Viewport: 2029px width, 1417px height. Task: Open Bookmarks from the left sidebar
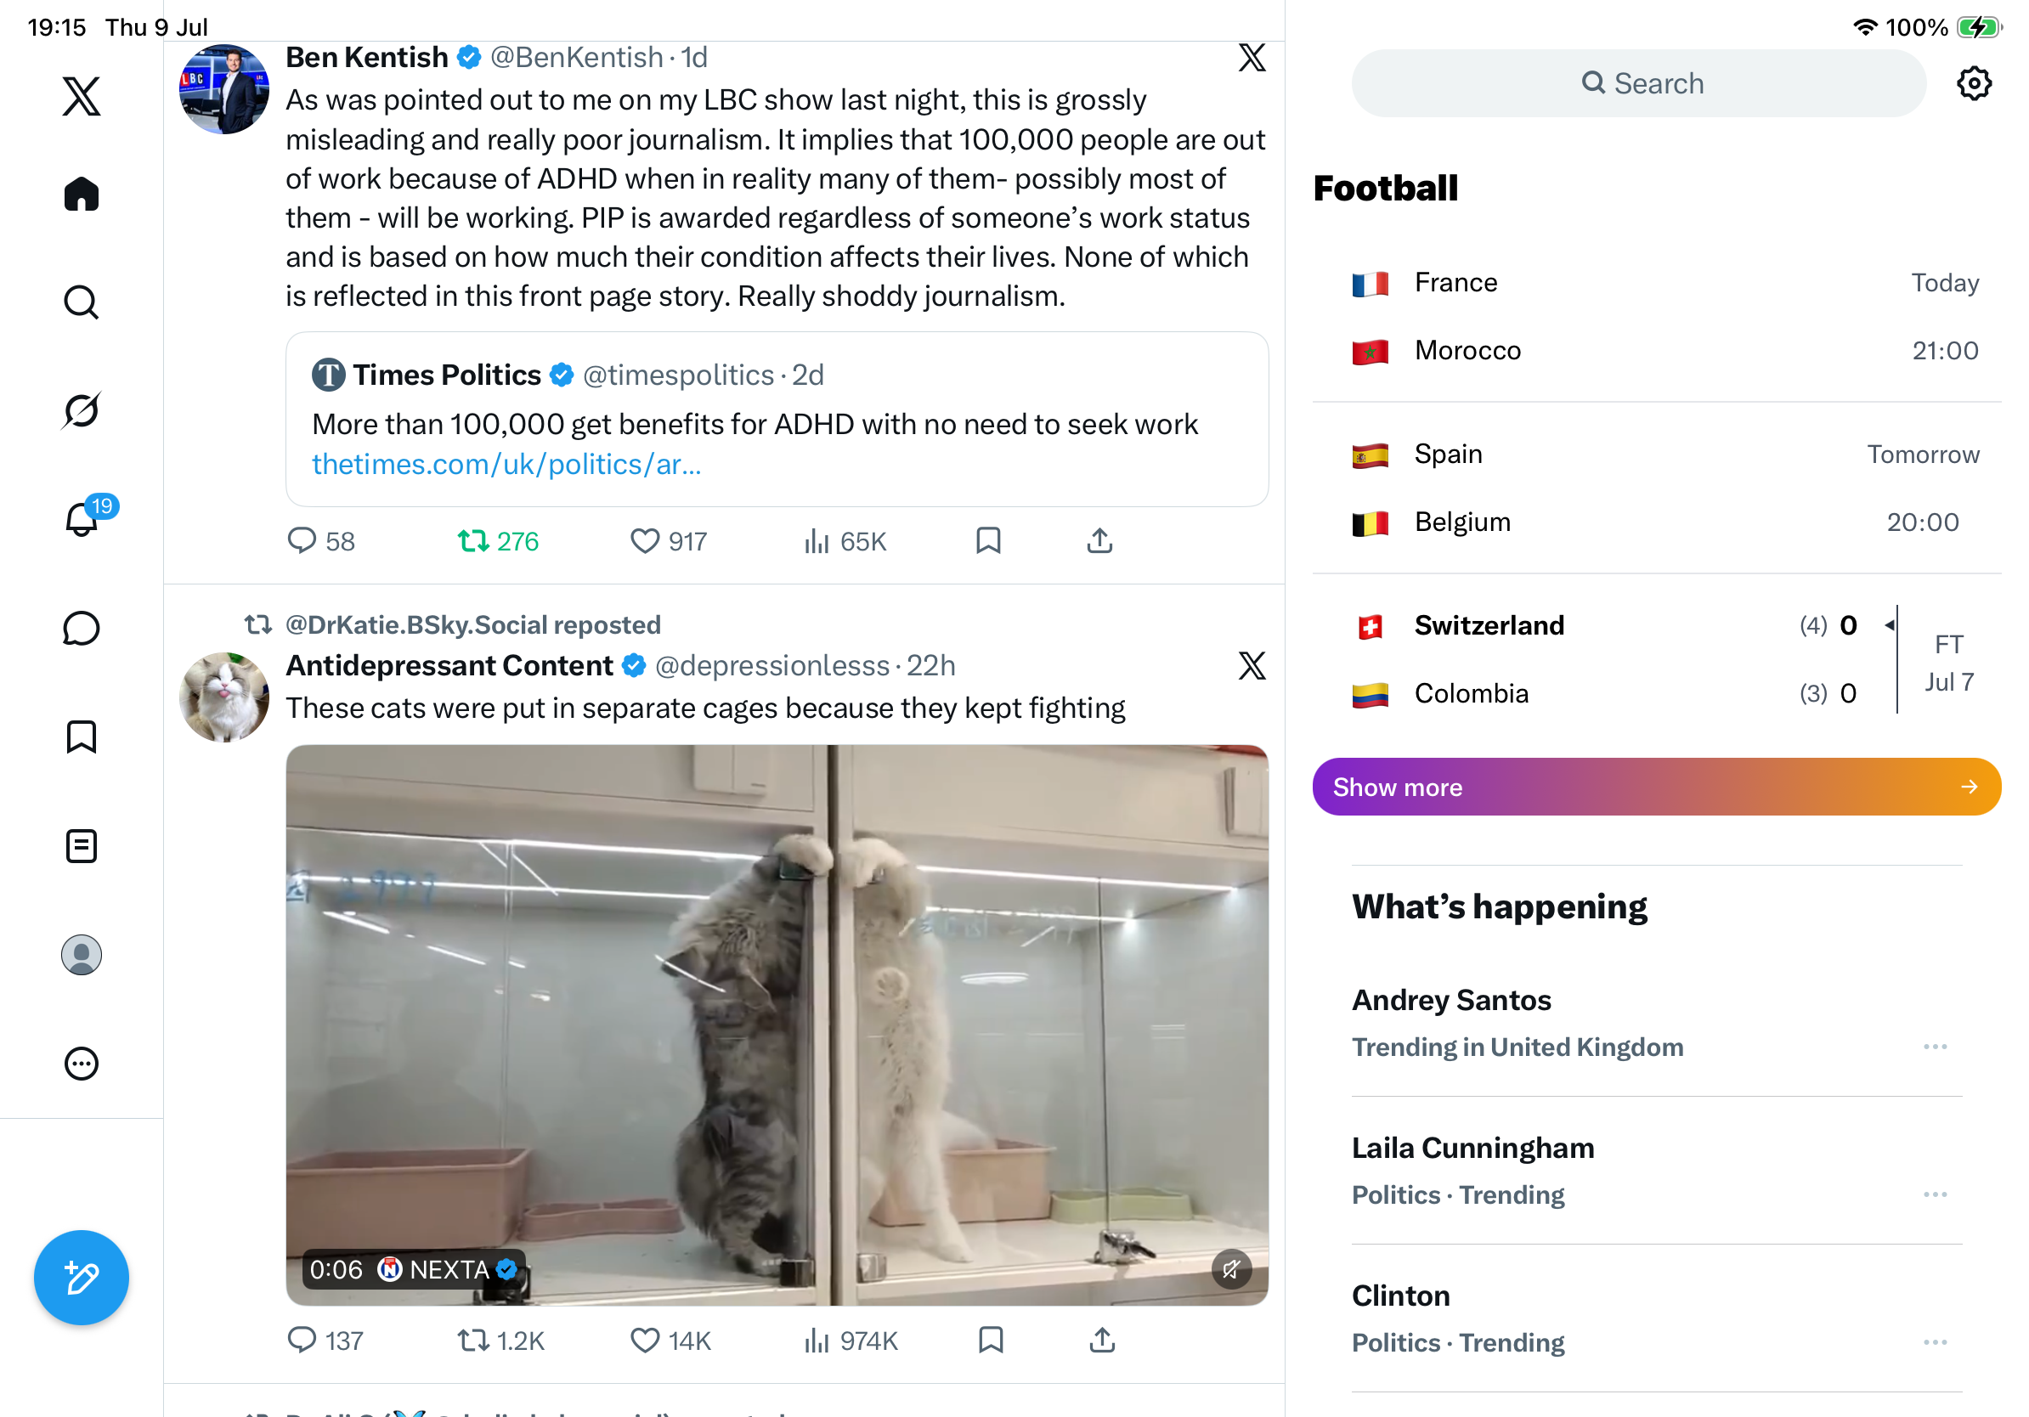82,737
